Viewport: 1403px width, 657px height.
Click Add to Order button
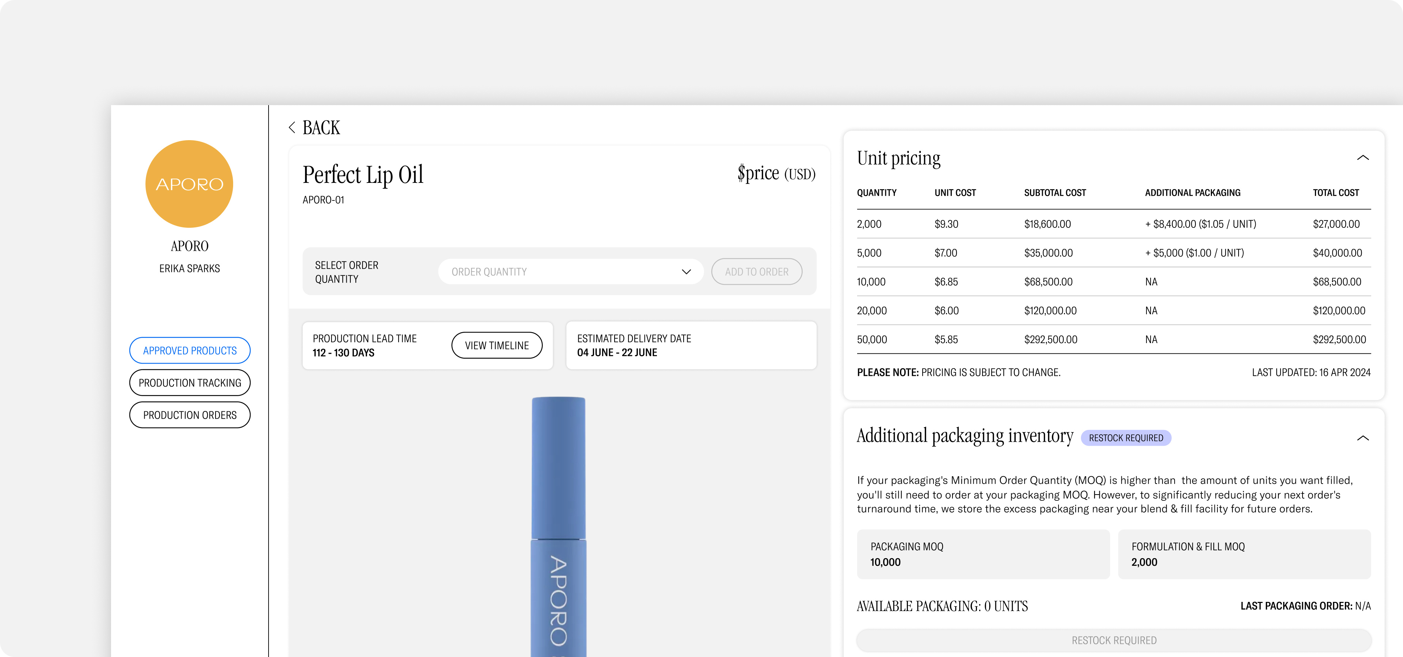(x=756, y=272)
